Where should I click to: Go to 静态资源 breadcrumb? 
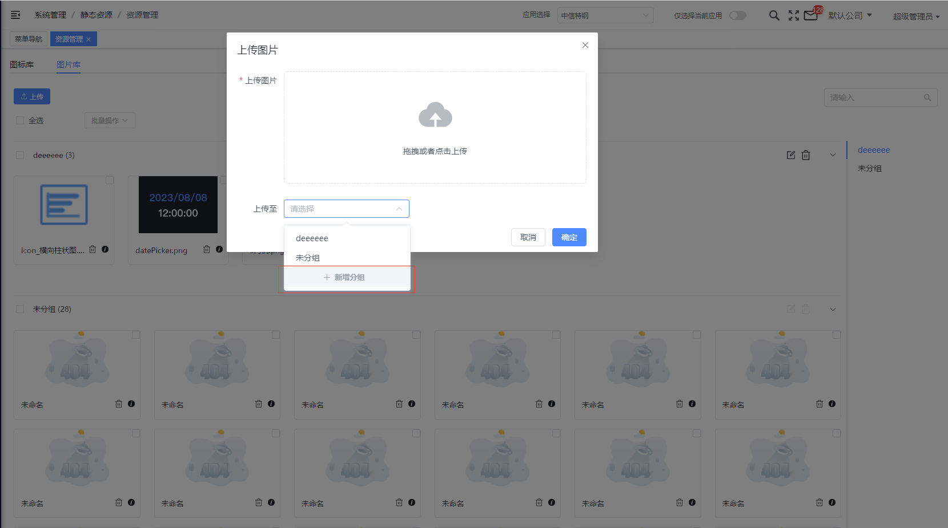pos(96,15)
